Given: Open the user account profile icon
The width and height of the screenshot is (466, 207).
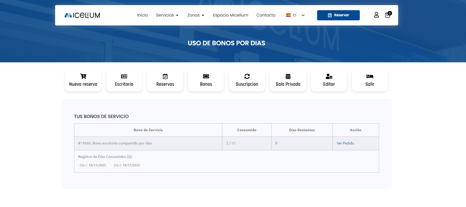Looking at the screenshot, I should pos(376,15).
